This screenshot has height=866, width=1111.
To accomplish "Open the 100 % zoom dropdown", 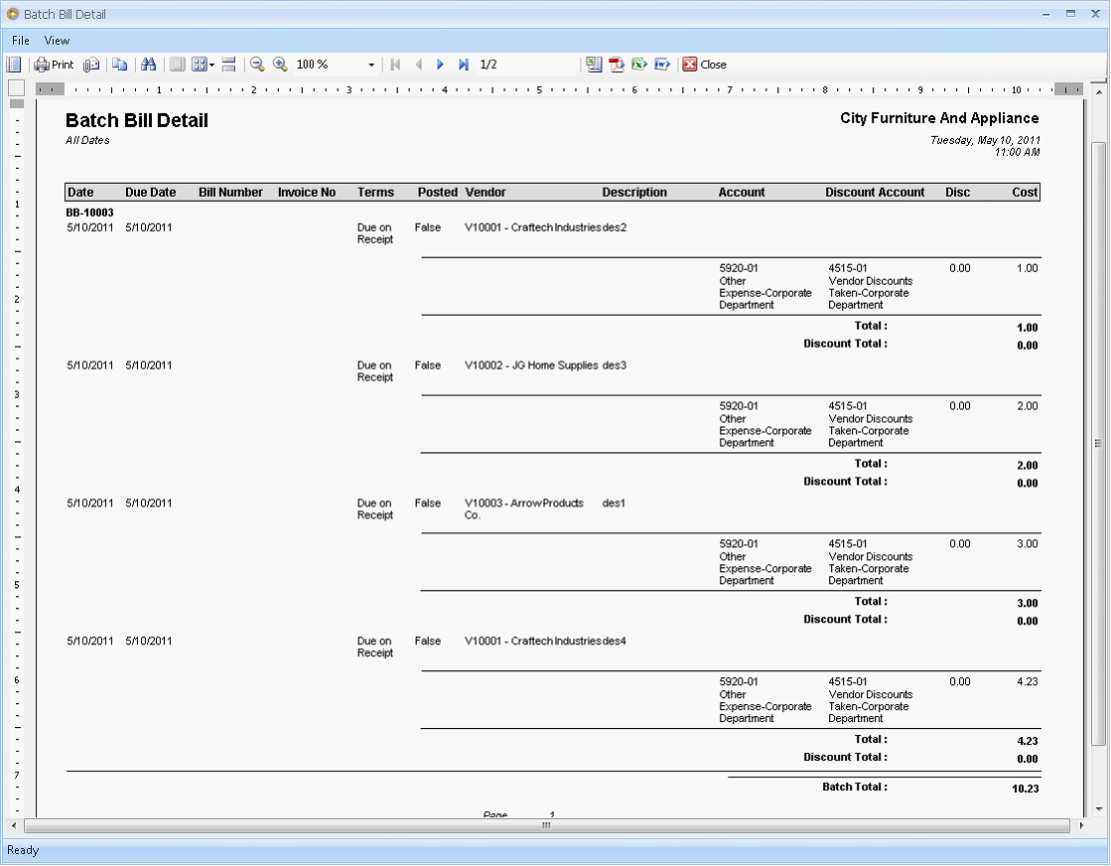I will coord(371,66).
